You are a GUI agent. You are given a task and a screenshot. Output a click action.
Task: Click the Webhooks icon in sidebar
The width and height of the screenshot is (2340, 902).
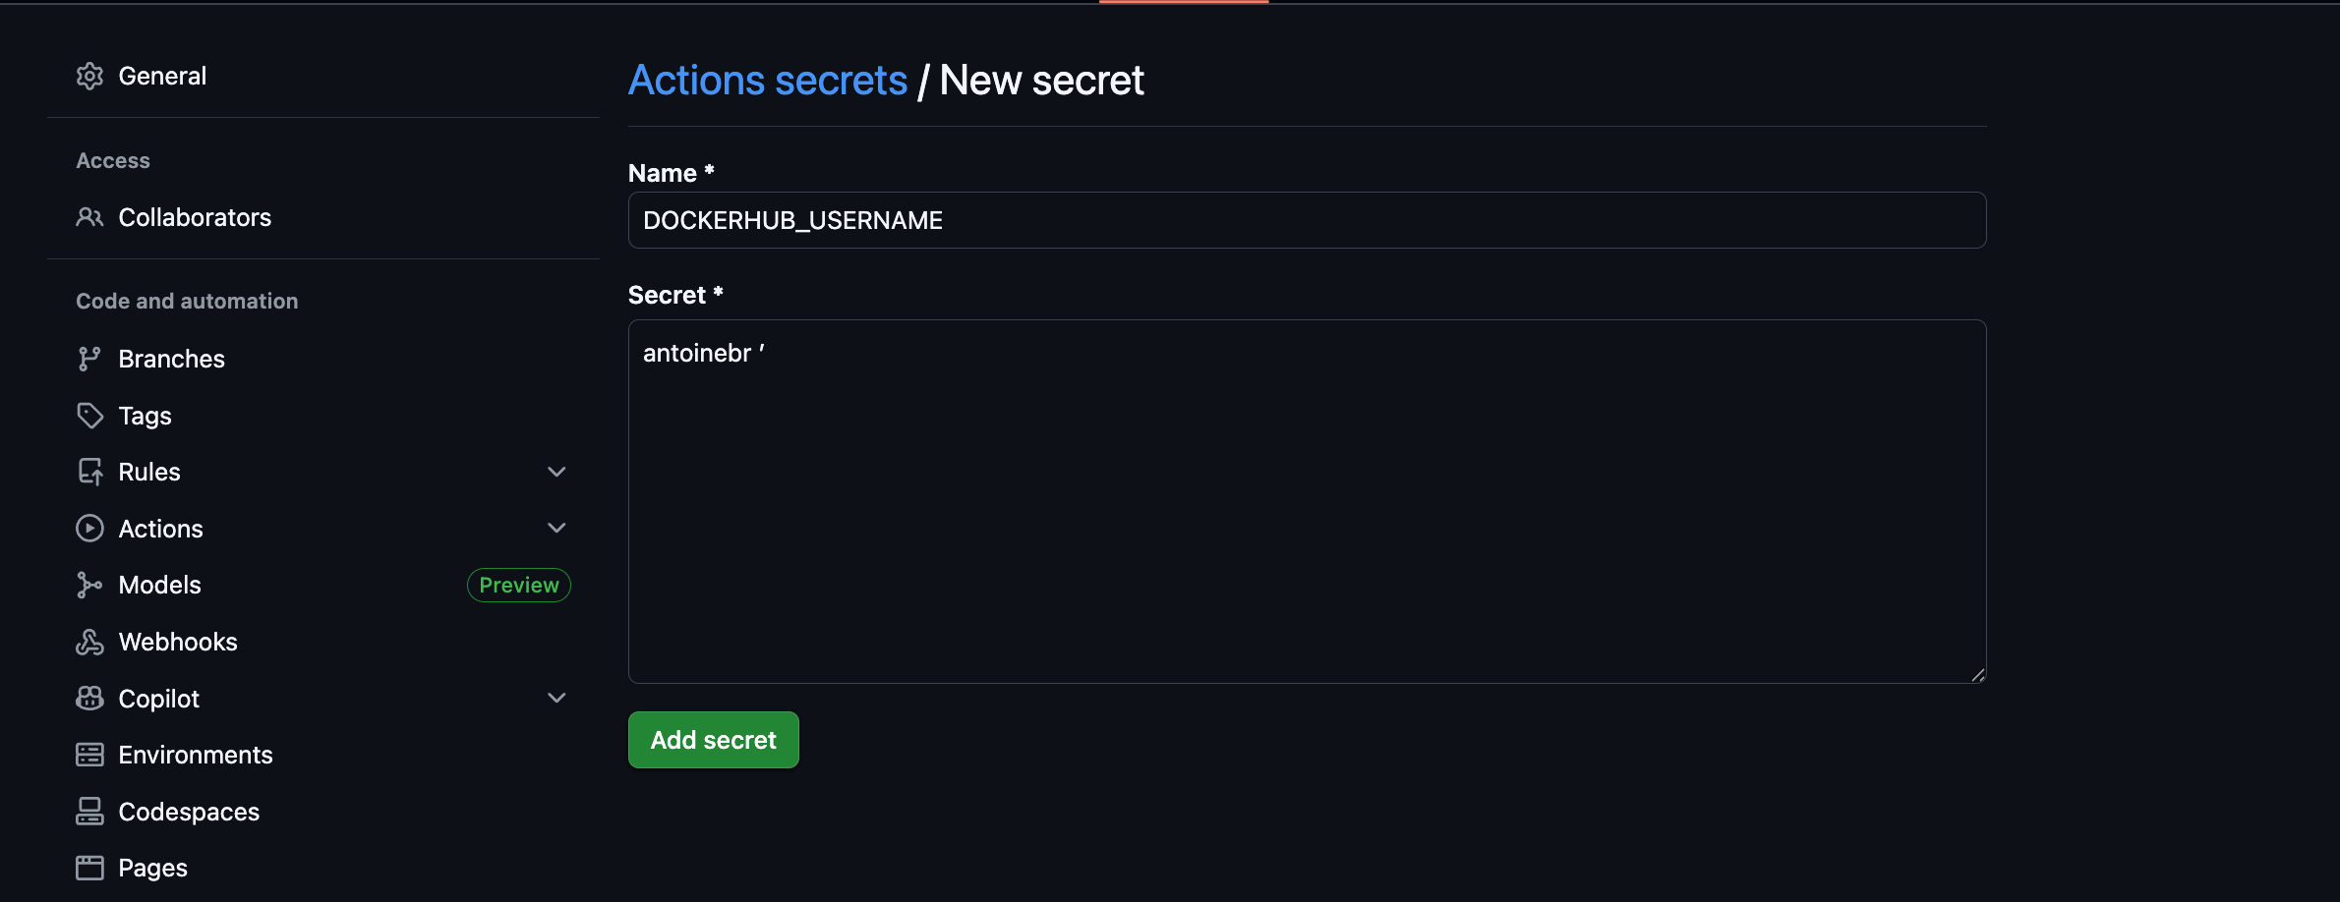tap(89, 643)
